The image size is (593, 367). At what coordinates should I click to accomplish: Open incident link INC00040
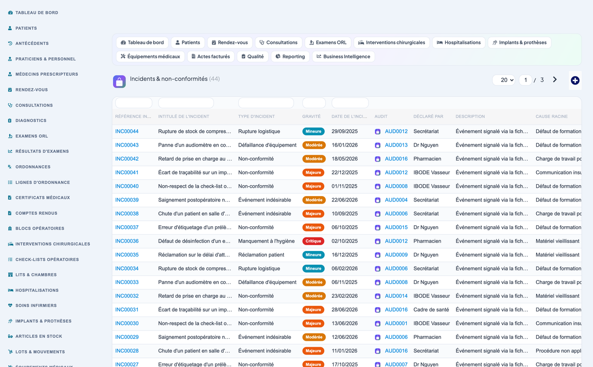pos(127,186)
